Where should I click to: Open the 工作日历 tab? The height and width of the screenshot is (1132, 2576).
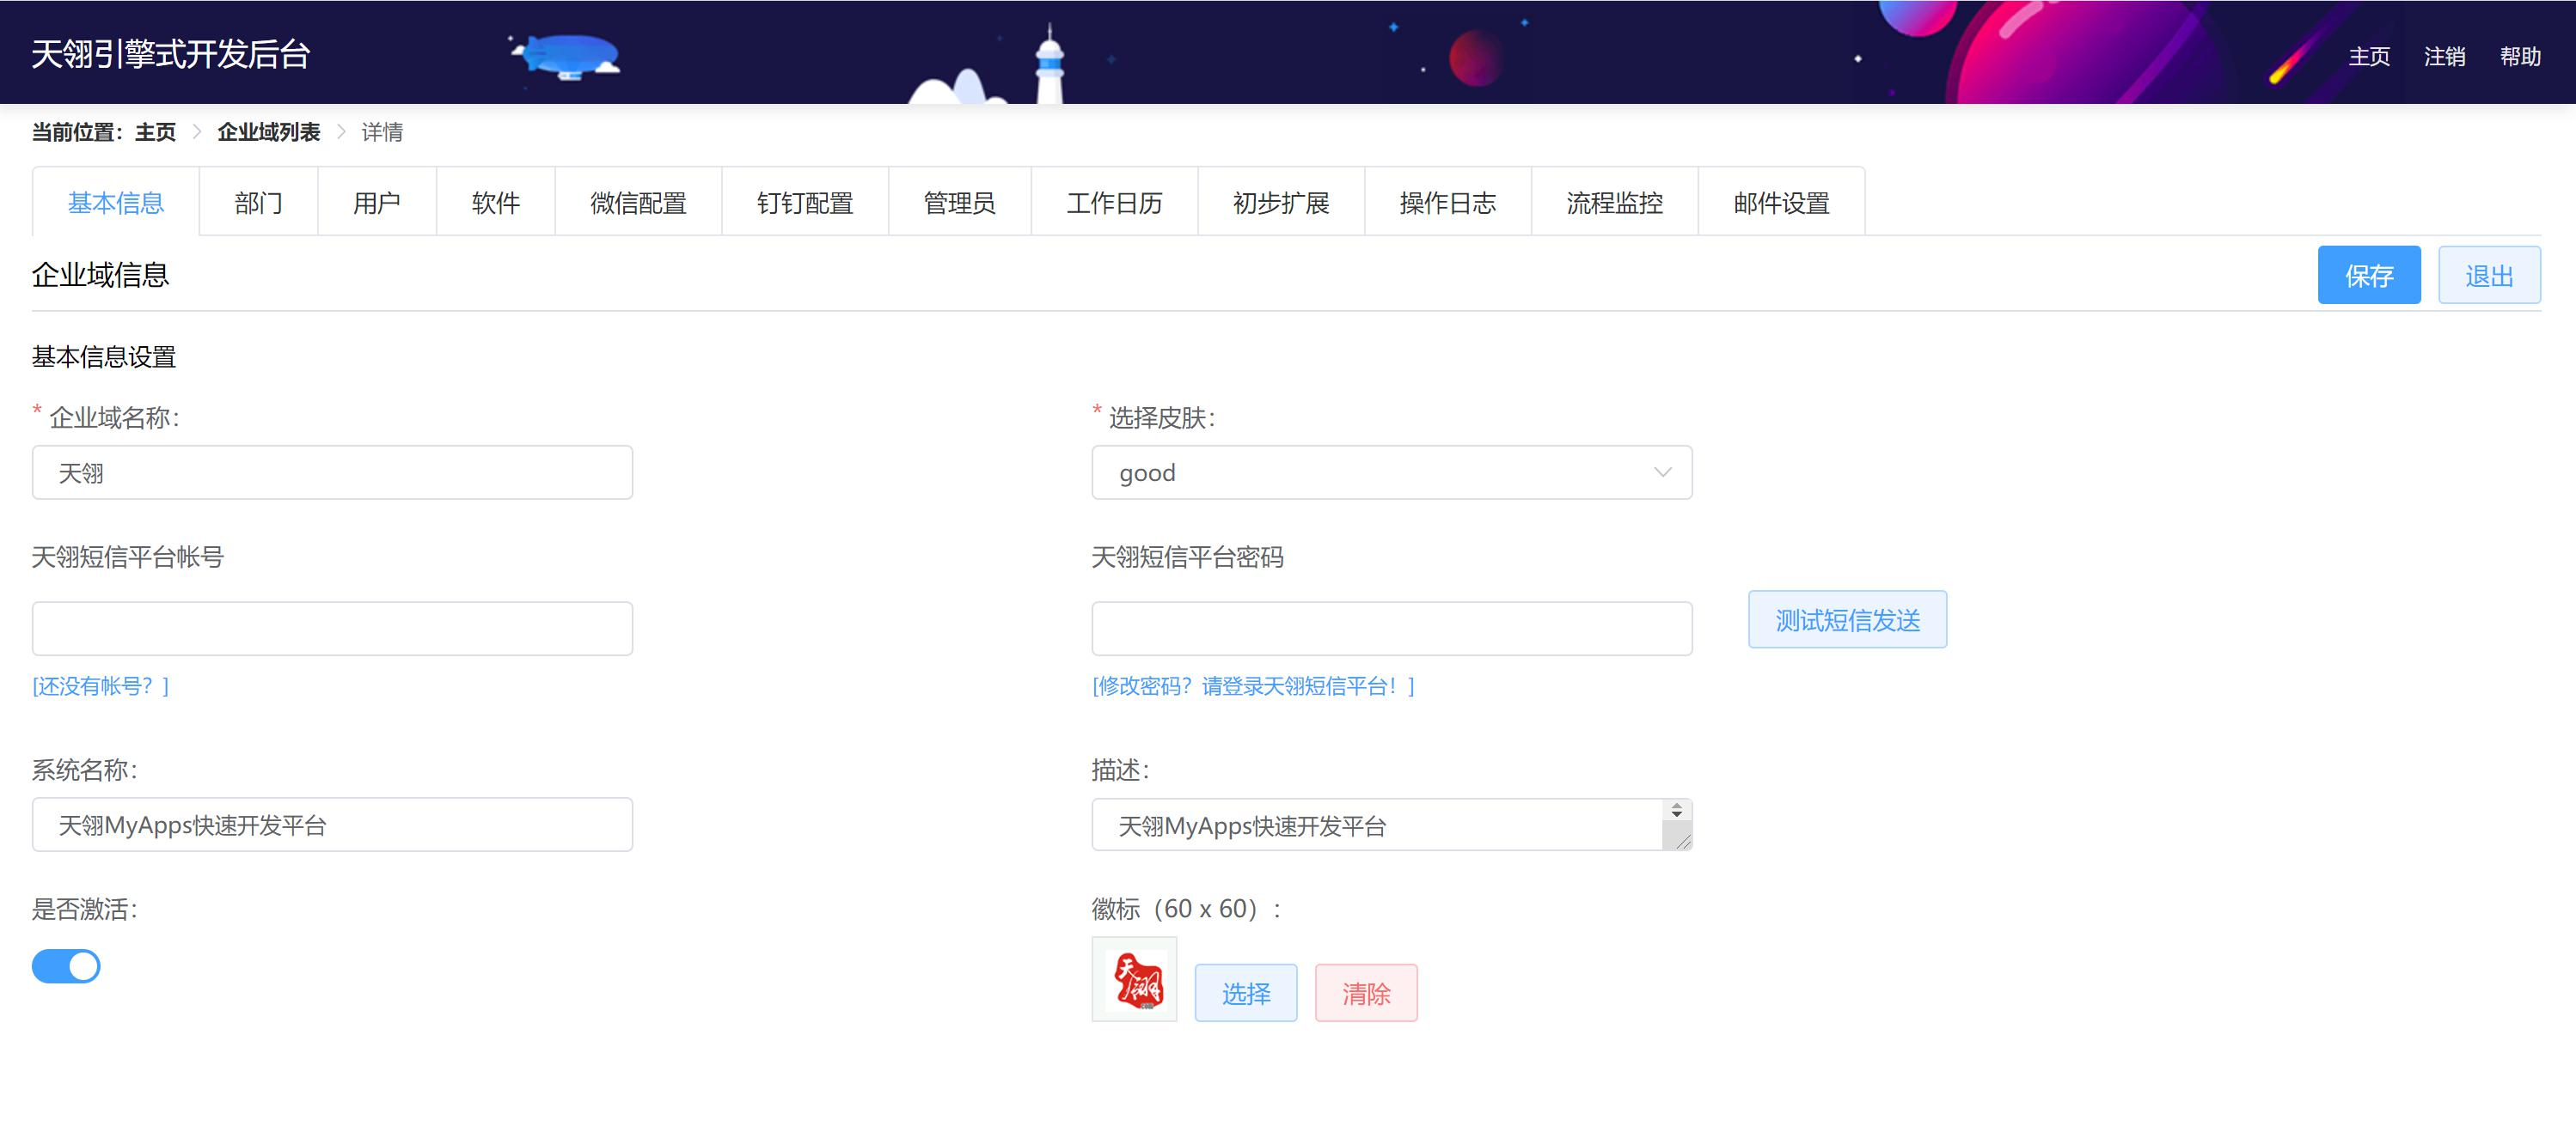click(1114, 203)
